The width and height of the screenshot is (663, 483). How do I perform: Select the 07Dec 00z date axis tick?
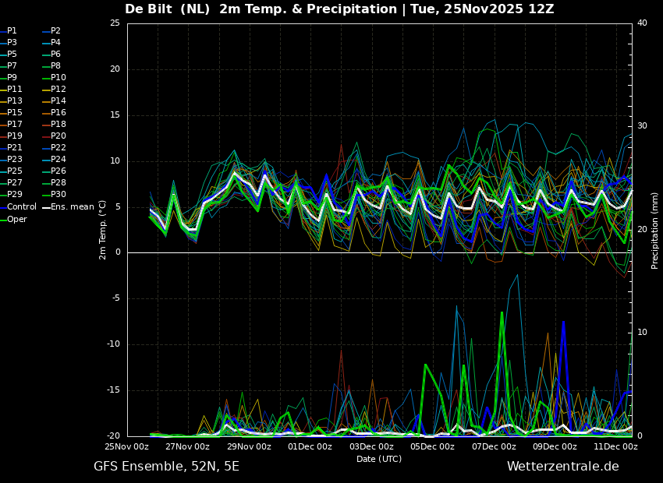494,446
